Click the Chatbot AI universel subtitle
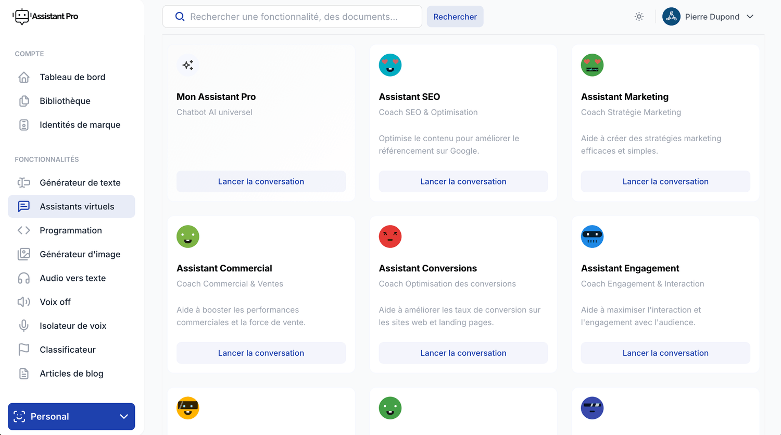Viewport: 781px width, 435px height. tap(215, 112)
